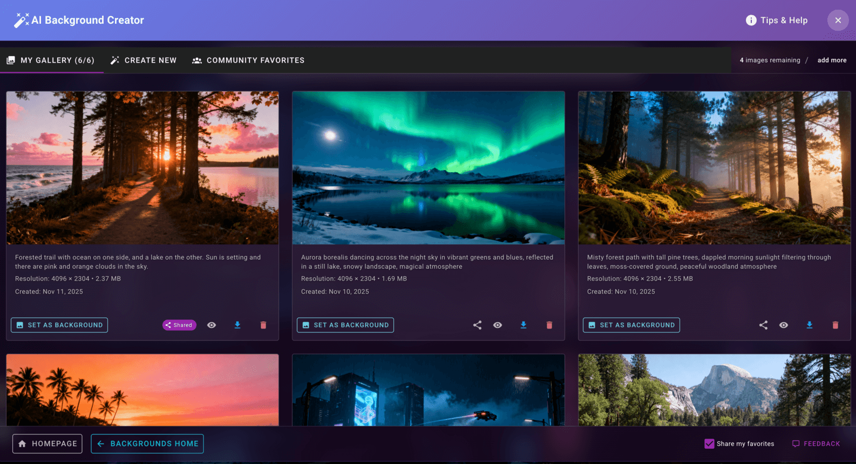Click 'Resolution: 4096 × 2304 • 1.69 MB' text
The image size is (856, 464).
click(354, 279)
